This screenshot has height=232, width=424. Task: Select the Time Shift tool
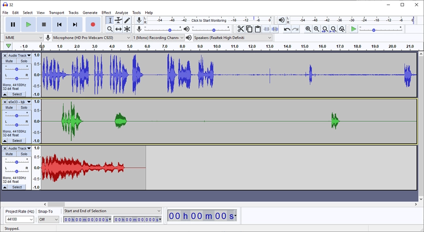click(x=118, y=29)
